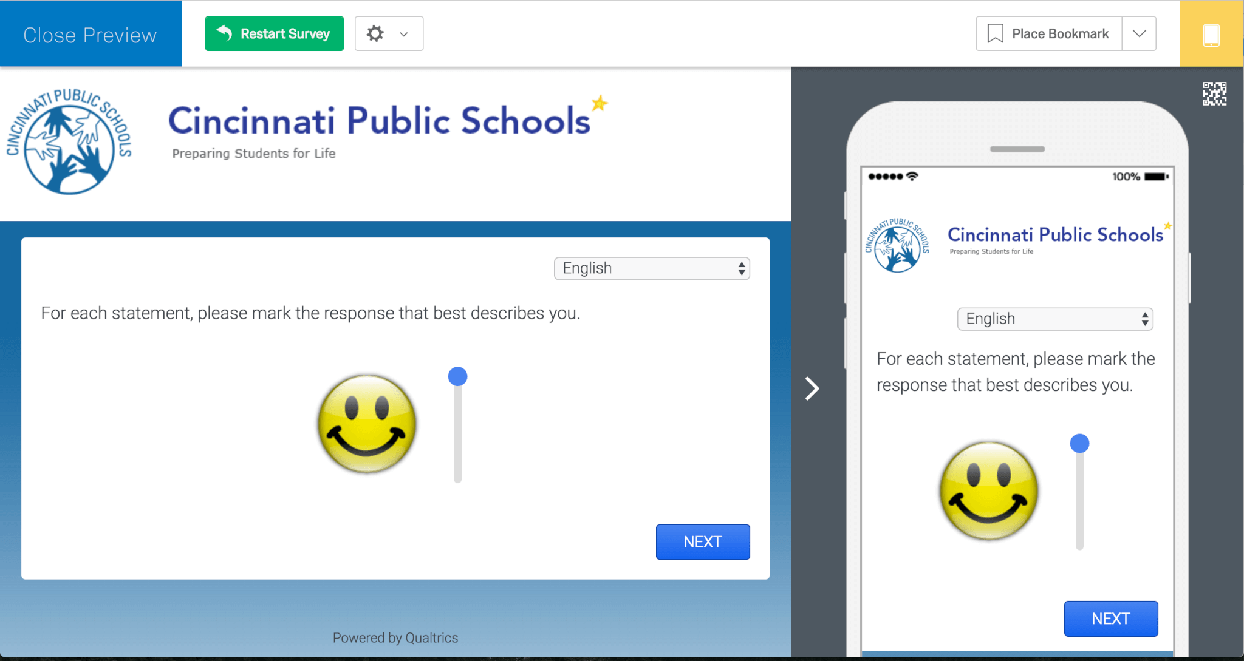Click NEXT in the mobile survey preview

pyautogui.click(x=1111, y=619)
